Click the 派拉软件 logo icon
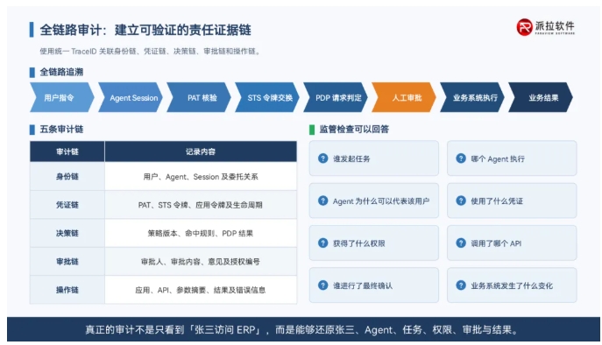 (x=524, y=27)
